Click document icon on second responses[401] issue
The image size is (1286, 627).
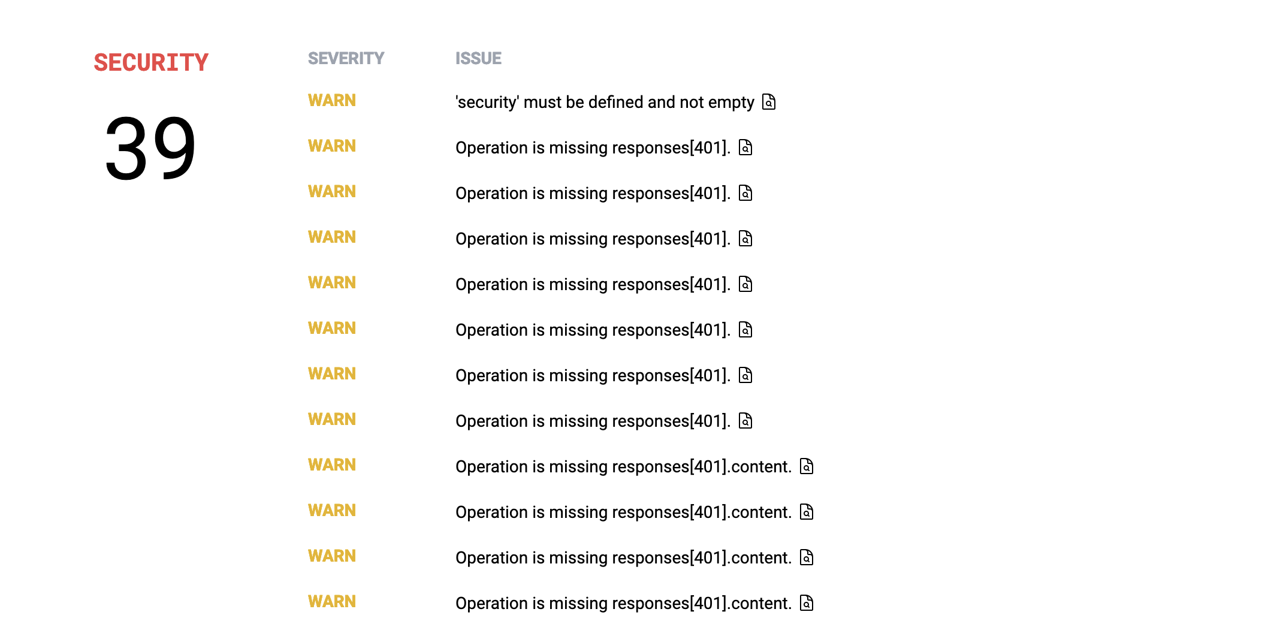[745, 193]
